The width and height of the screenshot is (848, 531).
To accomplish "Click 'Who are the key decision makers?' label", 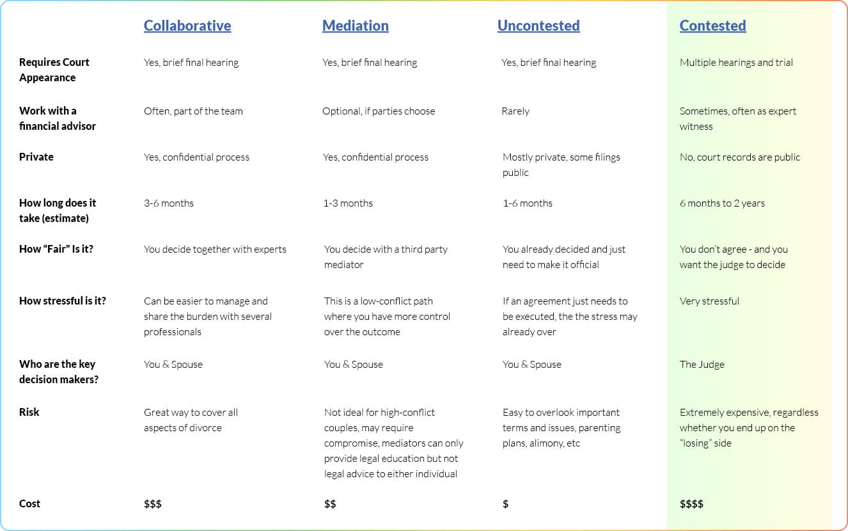I will 57,372.
